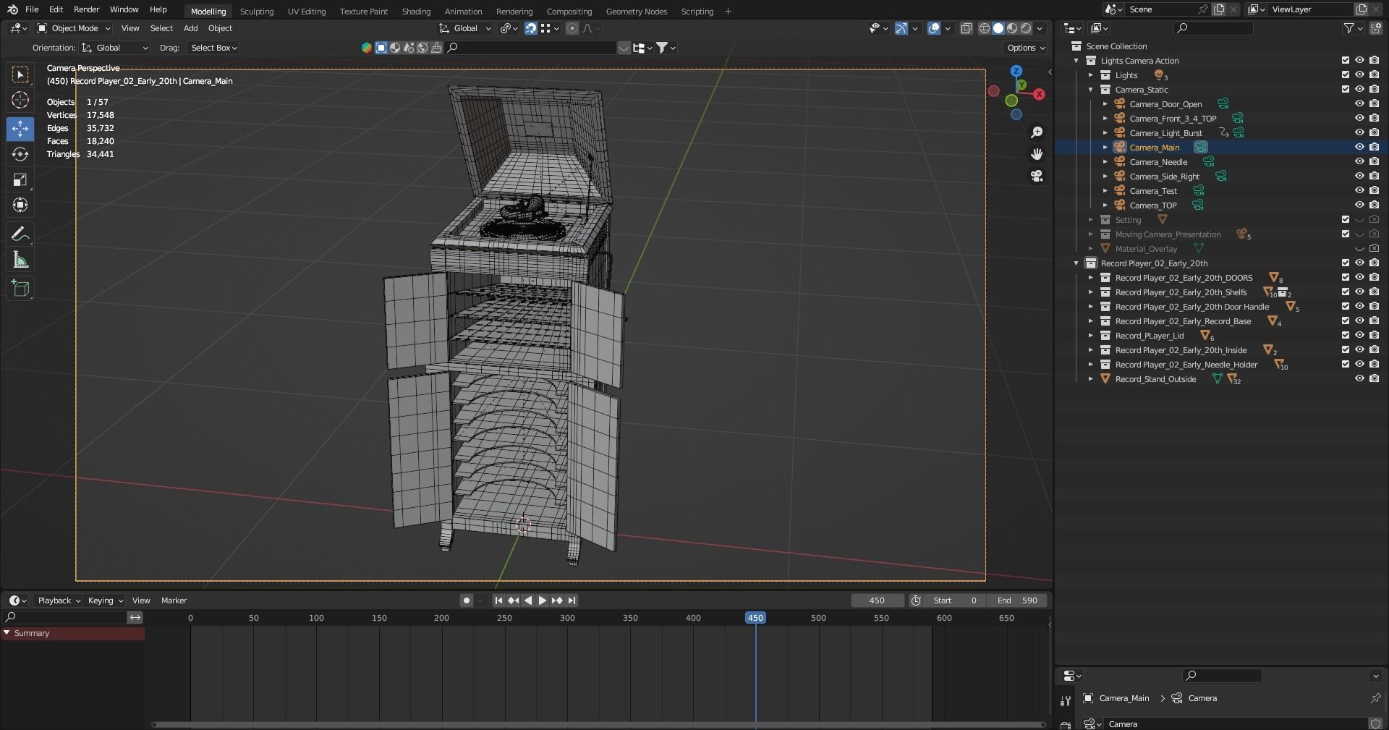Image resolution: width=1389 pixels, height=730 pixels.
Task: Click the horizontal timeline scrollbar
Action: [x=599, y=724]
